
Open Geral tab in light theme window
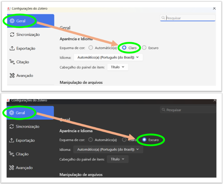coord(31,21)
